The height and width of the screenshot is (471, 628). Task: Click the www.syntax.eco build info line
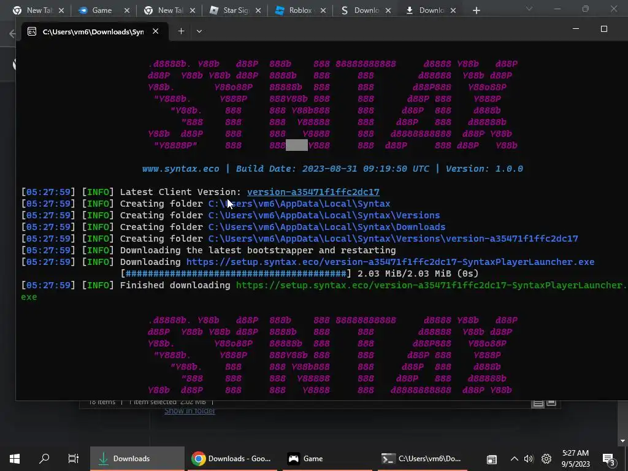point(332,169)
